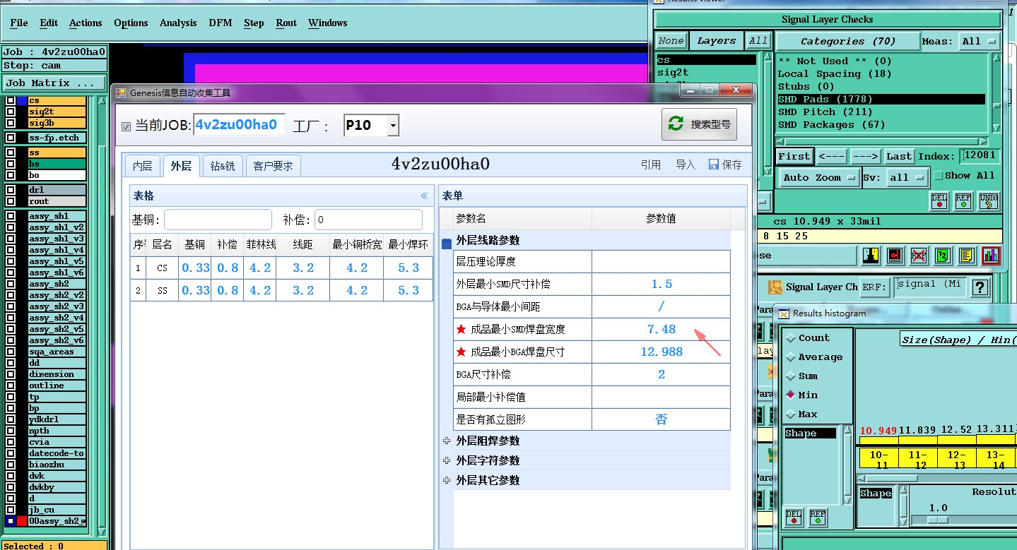This screenshot has width=1017, height=550.
Task: Open the Auto Zoom dropdown
Action: (819, 177)
